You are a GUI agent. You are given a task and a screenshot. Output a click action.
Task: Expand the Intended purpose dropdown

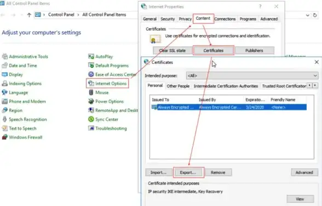(x=252, y=75)
